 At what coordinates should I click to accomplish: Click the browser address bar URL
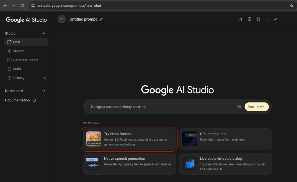69,6
